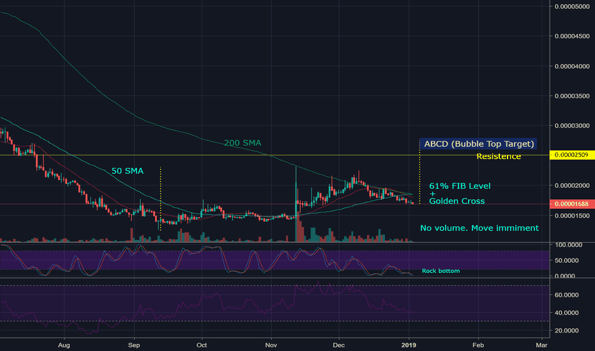
Task: Click the 0.00001500 price axis label
Action: click(x=572, y=216)
